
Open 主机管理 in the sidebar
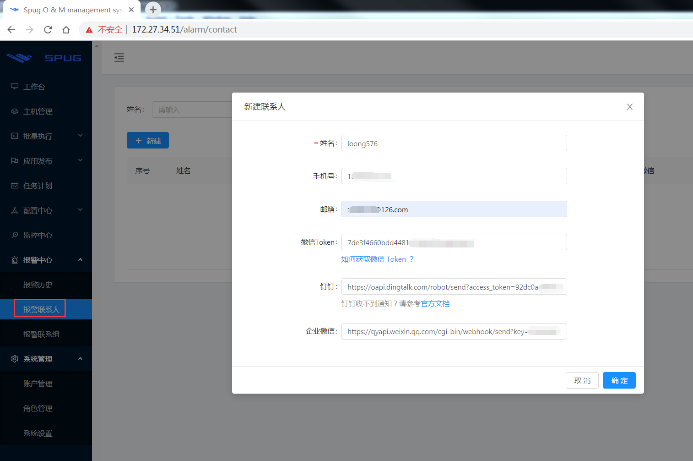point(46,111)
